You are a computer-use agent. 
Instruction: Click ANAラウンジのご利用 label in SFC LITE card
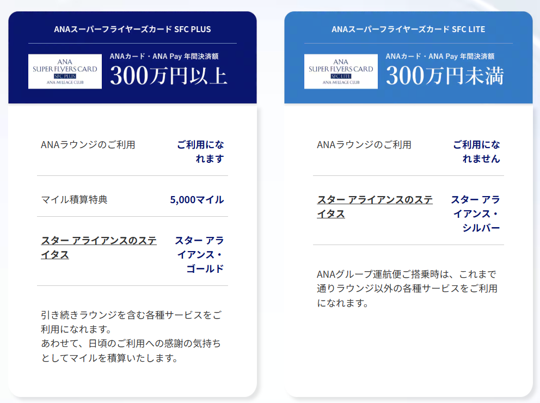(364, 145)
